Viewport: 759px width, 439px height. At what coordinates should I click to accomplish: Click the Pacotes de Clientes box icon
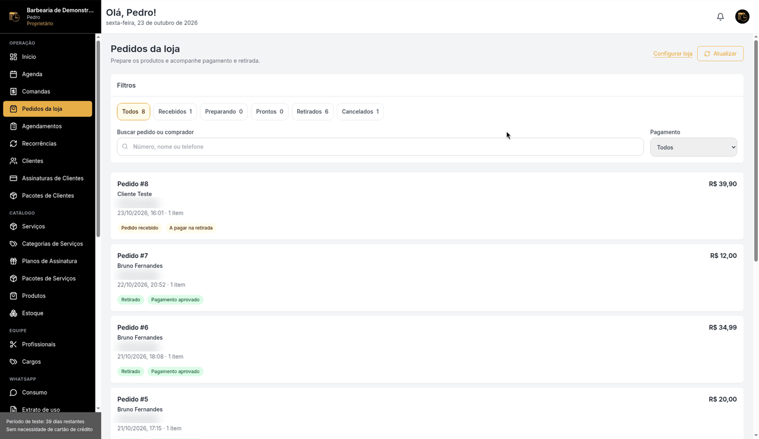click(x=14, y=196)
